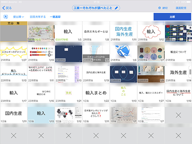Open the blue globe submission

coord(124,54)
